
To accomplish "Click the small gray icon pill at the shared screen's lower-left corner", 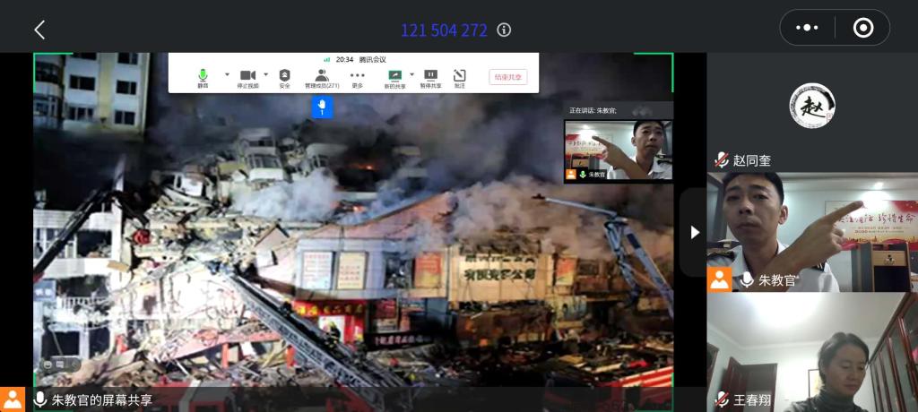I will click(x=60, y=364).
